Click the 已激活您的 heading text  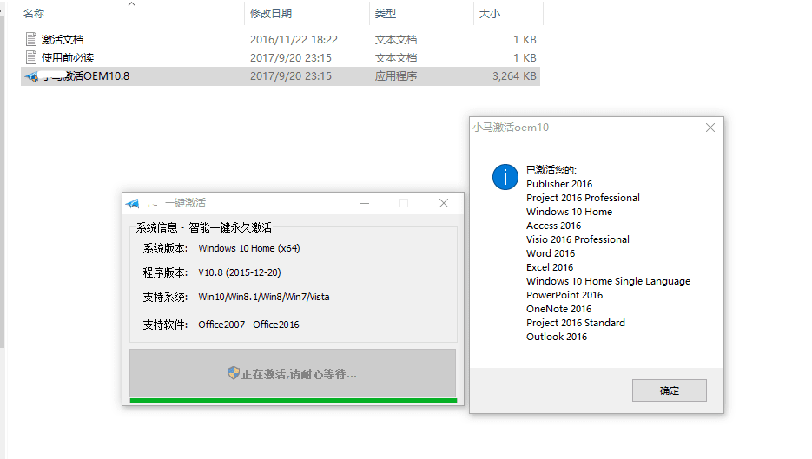point(551,170)
